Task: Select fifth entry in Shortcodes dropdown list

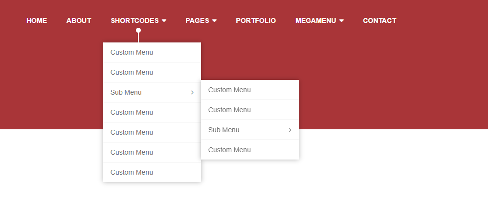Action: [x=132, y=132]
